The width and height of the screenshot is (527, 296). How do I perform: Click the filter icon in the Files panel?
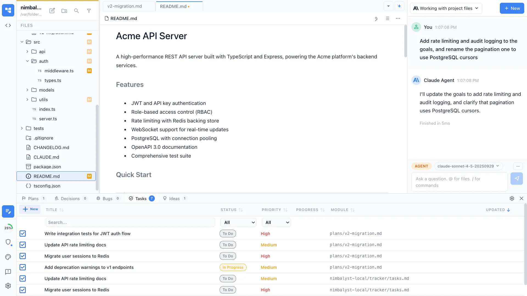(89, 11)
